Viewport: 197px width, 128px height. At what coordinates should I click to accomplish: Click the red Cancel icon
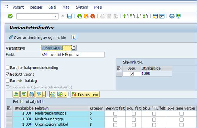pos(92,16)
